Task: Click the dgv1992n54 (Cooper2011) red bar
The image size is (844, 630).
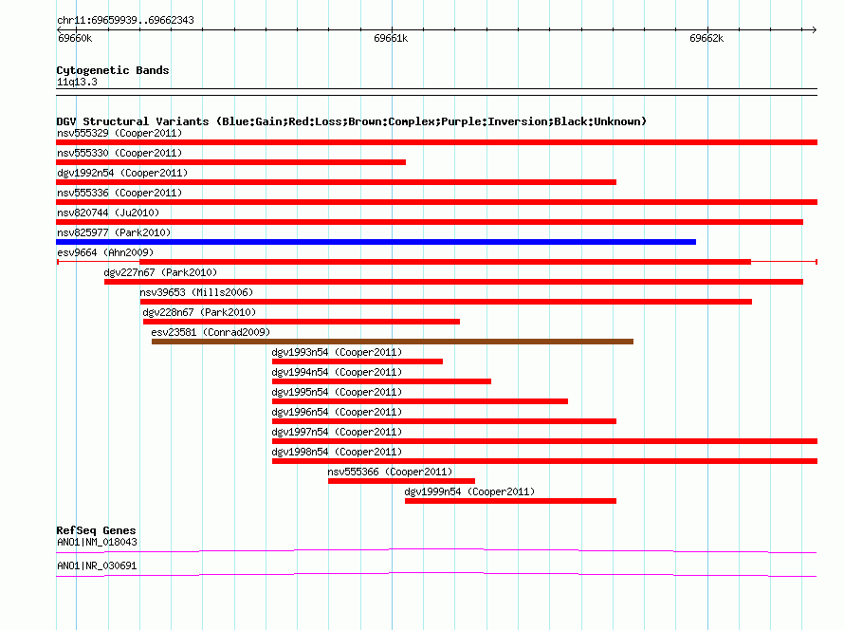Action: tap(336, 182)
